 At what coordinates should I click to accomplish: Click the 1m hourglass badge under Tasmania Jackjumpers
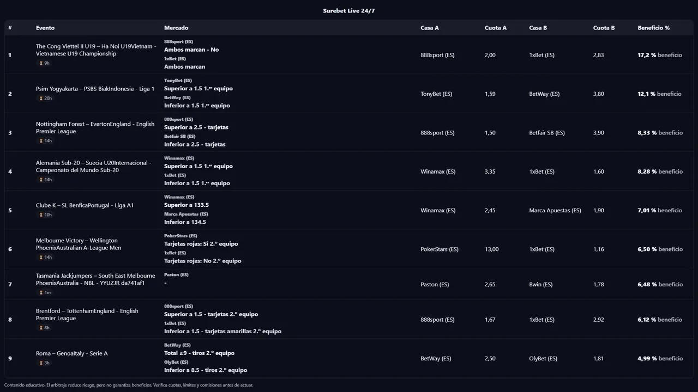(45, 293)
